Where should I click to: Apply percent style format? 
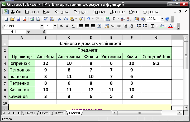(113, 26)
